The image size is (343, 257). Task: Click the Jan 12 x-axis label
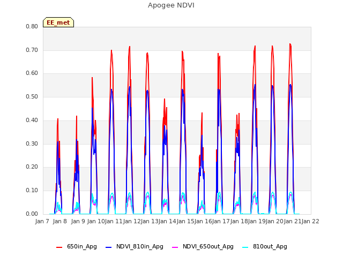tap(132, 221)
